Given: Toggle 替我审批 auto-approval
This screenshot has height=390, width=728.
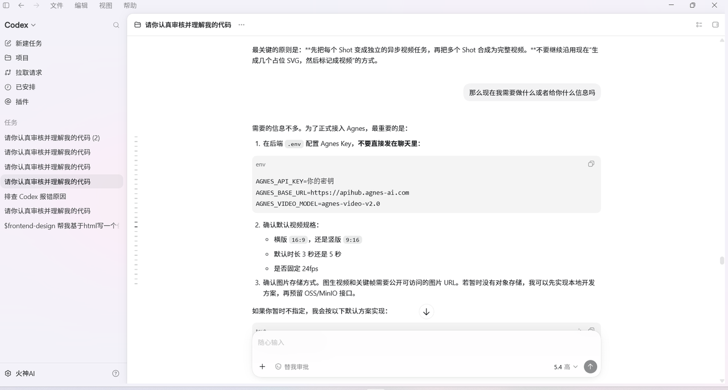Looking at the screenshot, I should 292,367.
